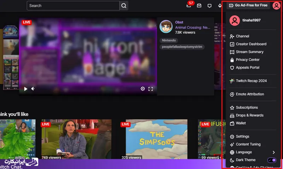
Task: Click the Settings gear in user menu
Action: click(x=232, y=137)
